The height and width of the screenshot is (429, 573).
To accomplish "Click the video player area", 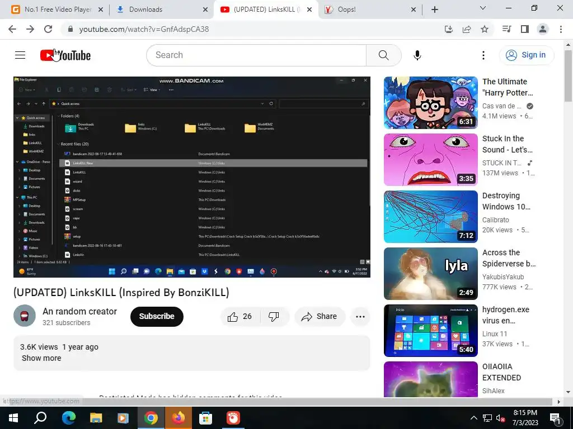I will [x=192, y=177].
